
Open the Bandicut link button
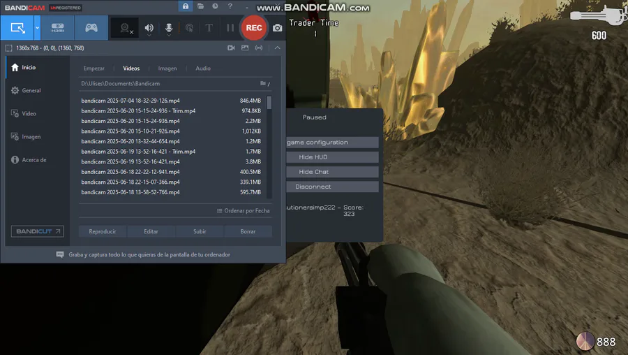pos(37,231)
